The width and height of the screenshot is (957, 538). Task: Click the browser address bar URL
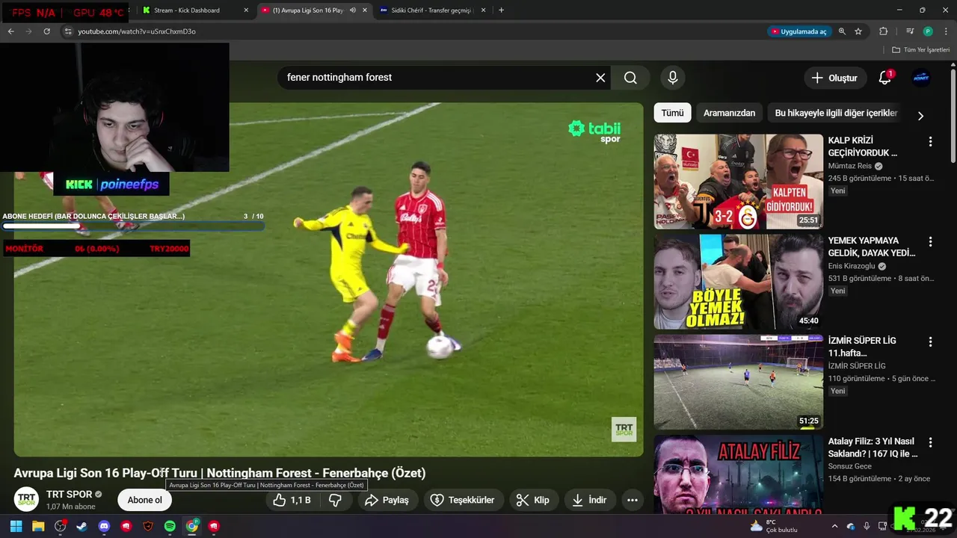(x=137, y=31)
